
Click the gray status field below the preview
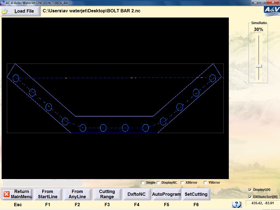tap(42, 183)
